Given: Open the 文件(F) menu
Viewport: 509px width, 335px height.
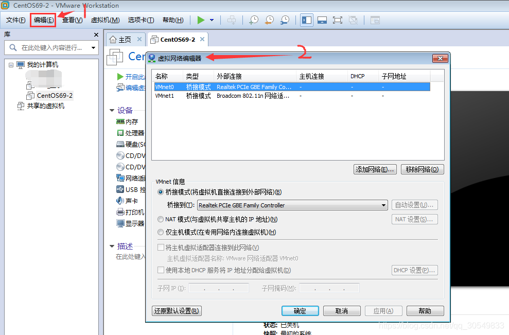Looking at the screenshot, I should coord(15,20).
